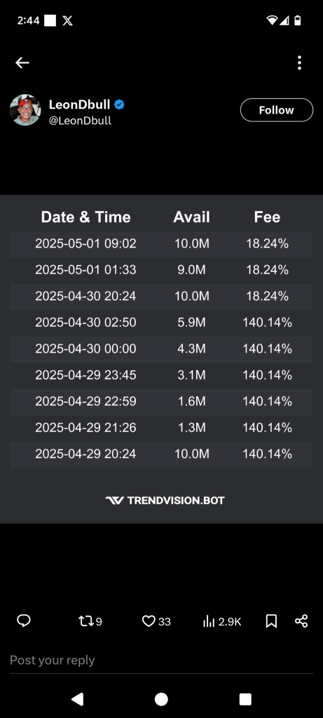This screenshot has height=718, width=323.
Task: Tap the blue verified badge
Action: (119, 104)
